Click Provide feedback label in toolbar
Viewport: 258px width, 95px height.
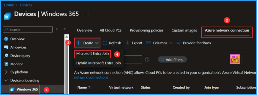(x=197, y=43)
